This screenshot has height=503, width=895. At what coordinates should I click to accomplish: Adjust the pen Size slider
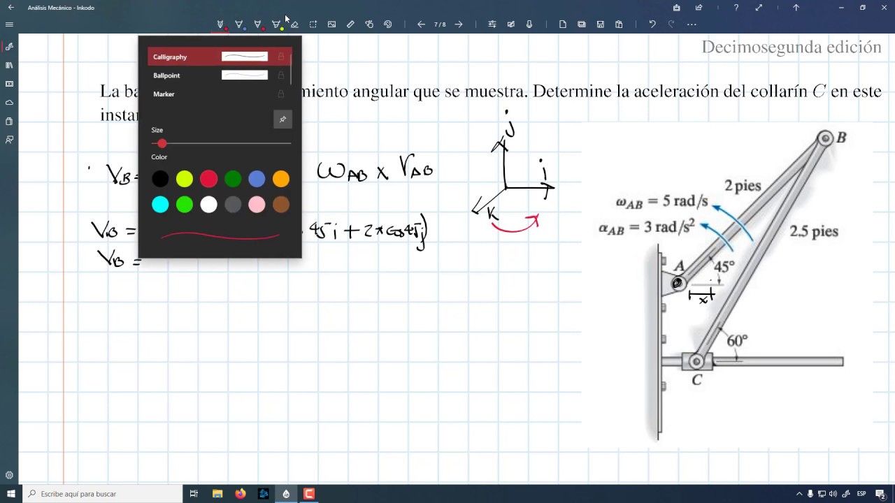coord(221,143)
